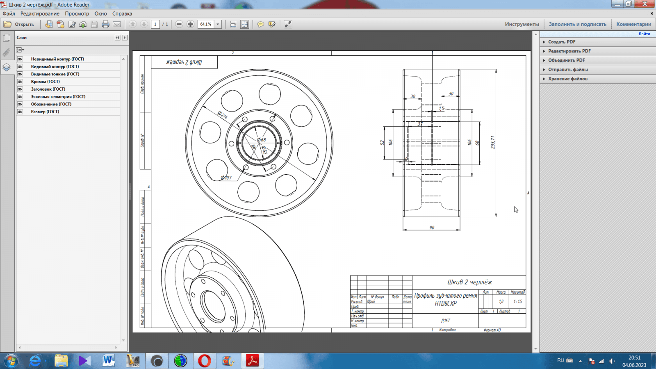The height and width of the screenshot is (369, 656).
Task: Click the highlight text tool icon
Action: (x=271, y=24)
